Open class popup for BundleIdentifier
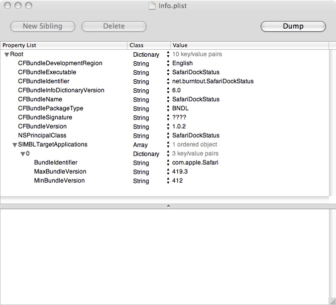The width and height of the screenshot is (336, 305). coord(168,163)
